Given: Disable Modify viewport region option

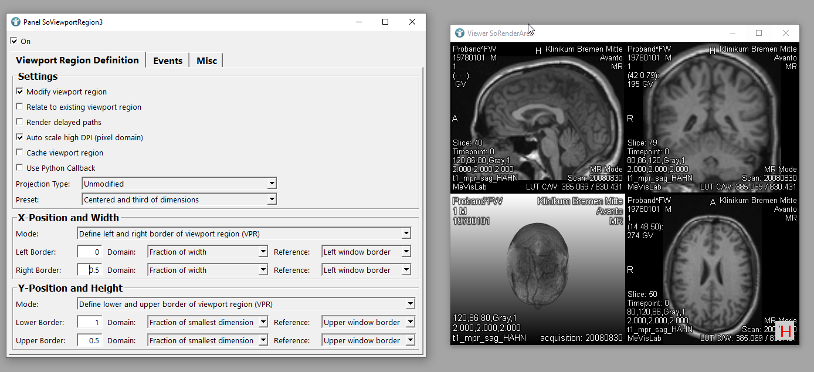Looking at the screenshot, I should click(20, 92).
